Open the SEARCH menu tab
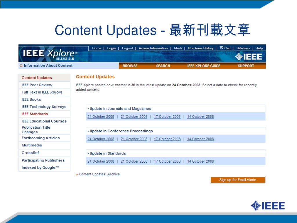Viewport: 297px width, 223px height. pyautogui.click(x=163, y=66)
